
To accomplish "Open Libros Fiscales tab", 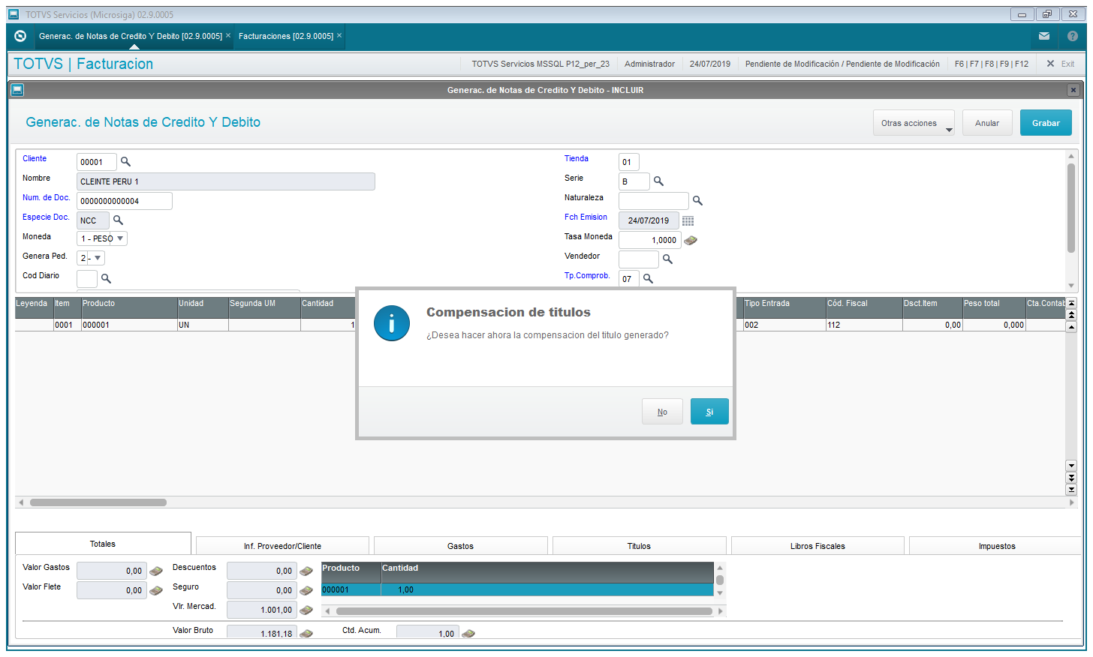I will 817,546.
